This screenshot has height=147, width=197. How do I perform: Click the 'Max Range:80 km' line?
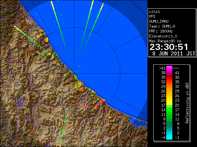click(165, 41)
